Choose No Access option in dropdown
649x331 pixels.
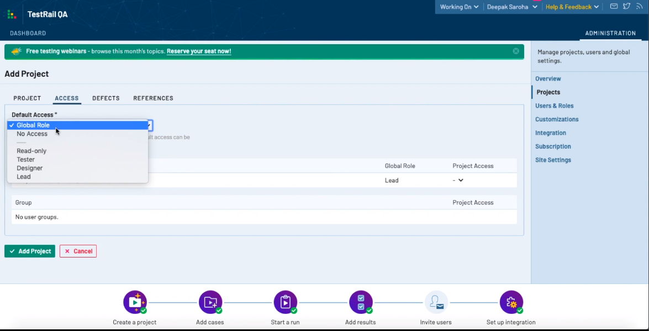click(x=32, y=134)
